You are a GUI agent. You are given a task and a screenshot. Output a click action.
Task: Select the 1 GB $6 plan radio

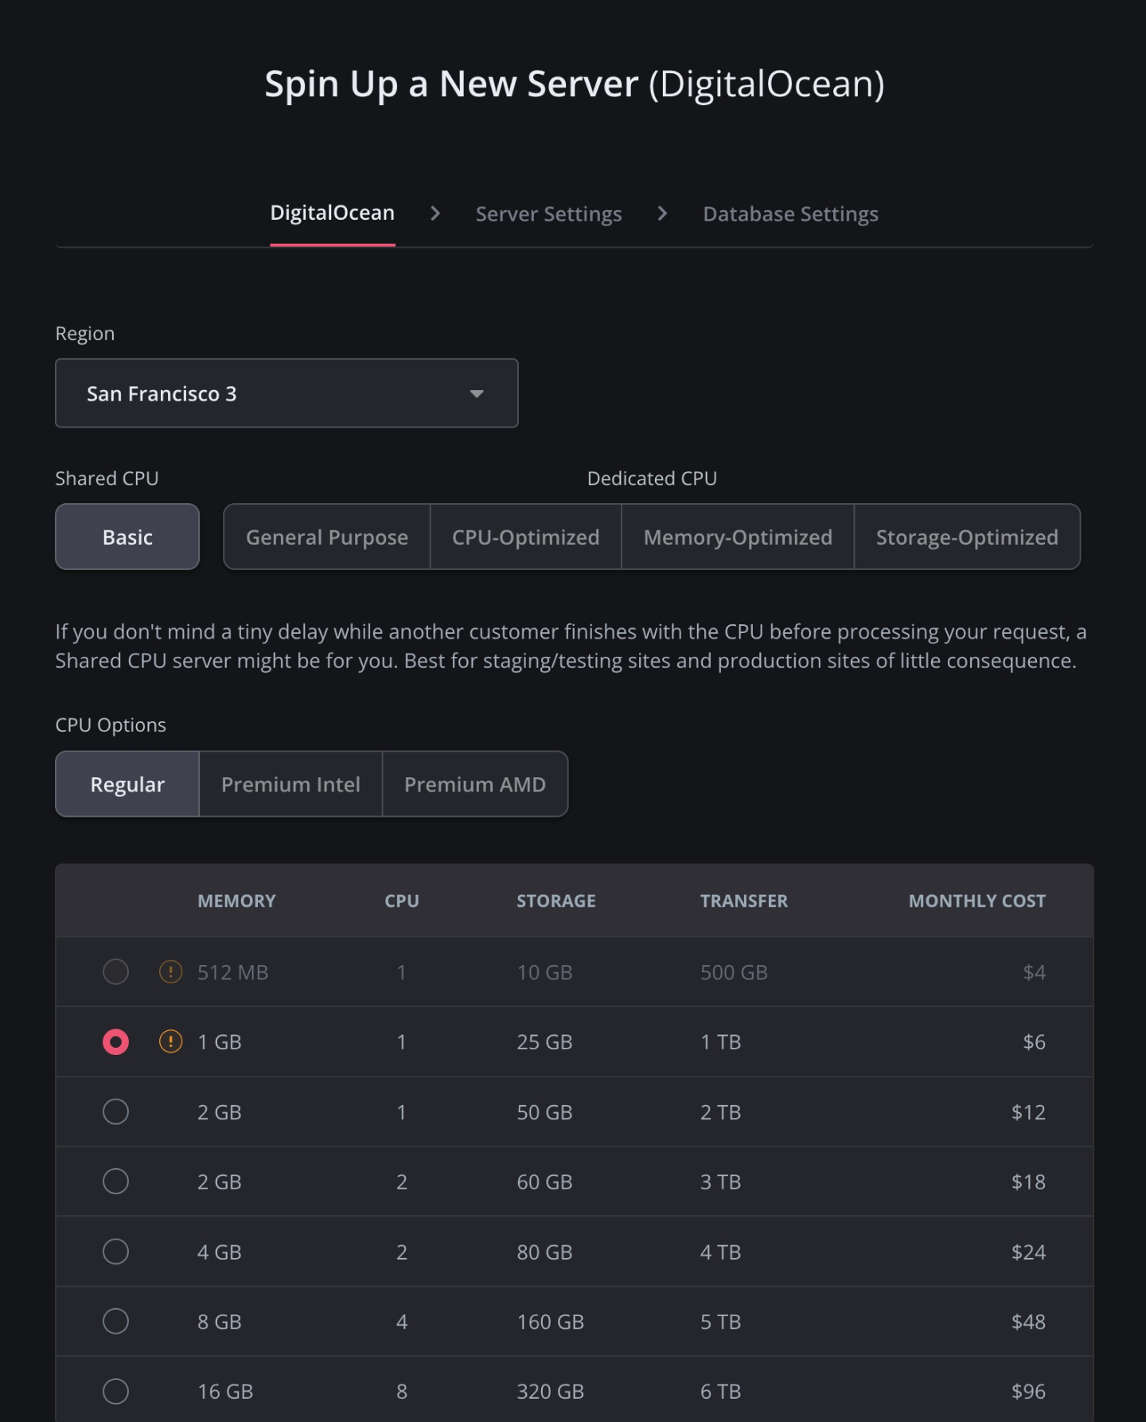coord(115,1041)
